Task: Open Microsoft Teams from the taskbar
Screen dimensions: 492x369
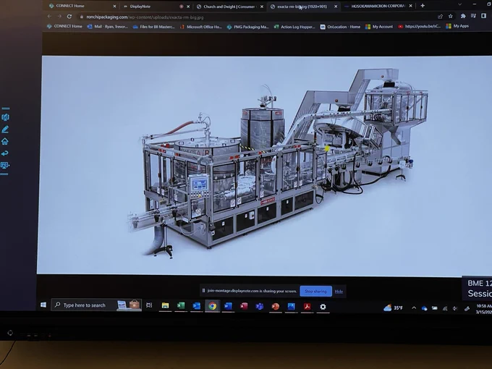Action: click(x=260, y=307)
